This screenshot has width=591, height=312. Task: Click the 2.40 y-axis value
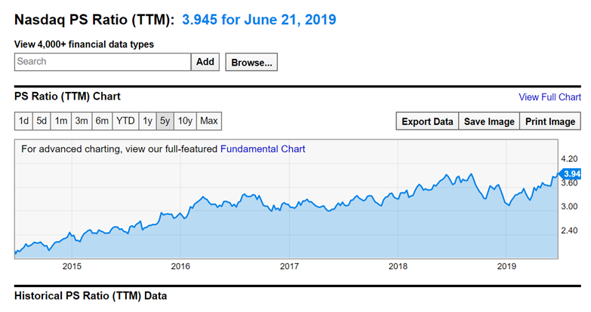tap(569, 231)
